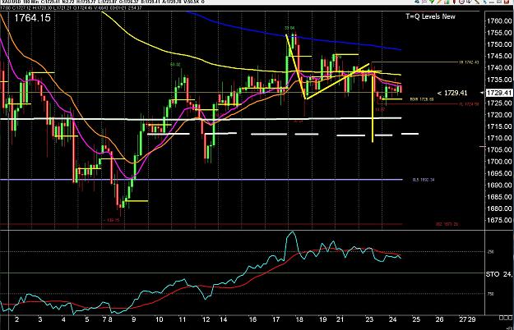Click the 1710.00 price axis label
514x330 pixels.
[x=499, y=138]
